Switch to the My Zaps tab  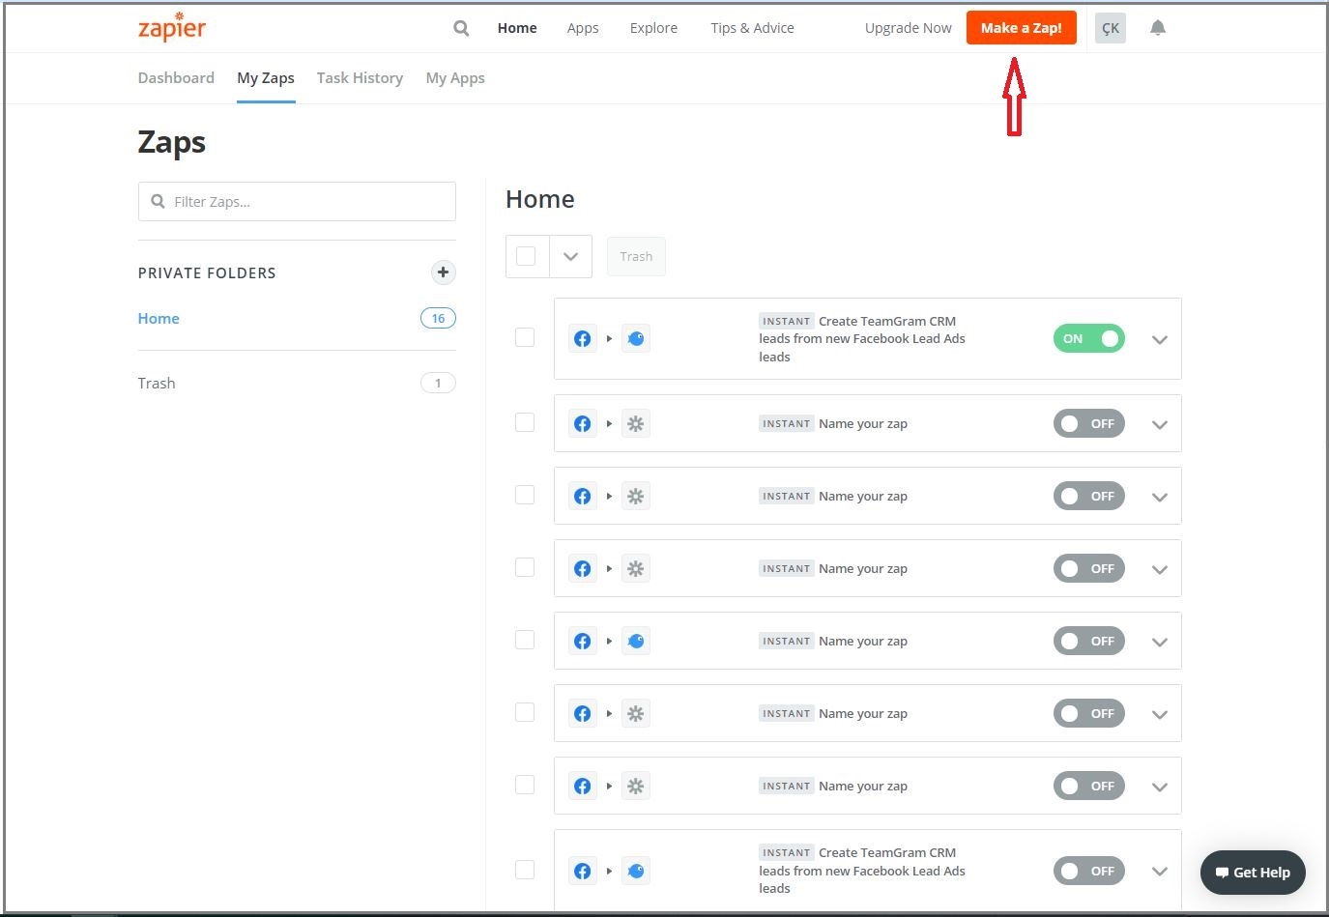pos(266,78)
